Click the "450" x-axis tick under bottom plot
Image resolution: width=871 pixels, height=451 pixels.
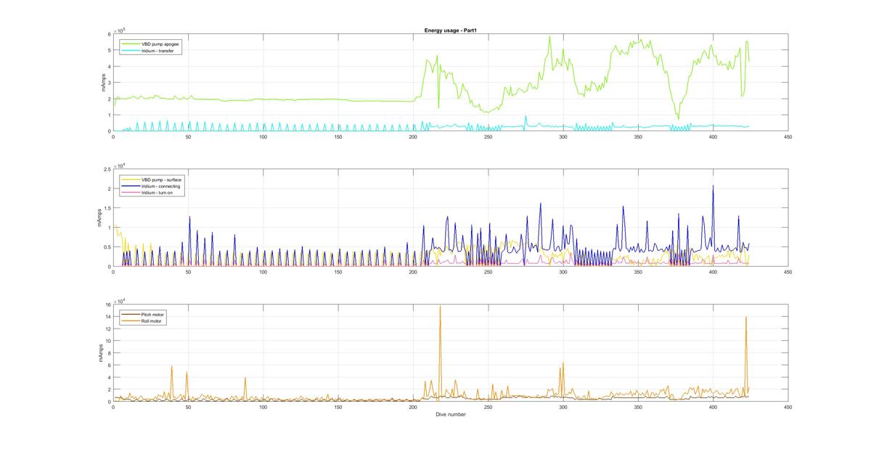788,407
